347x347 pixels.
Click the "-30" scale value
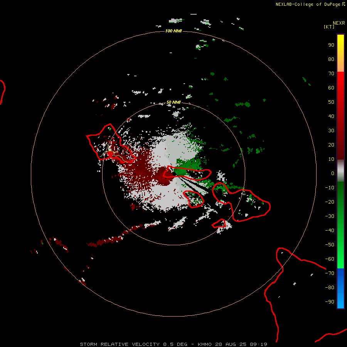point(330,216)
